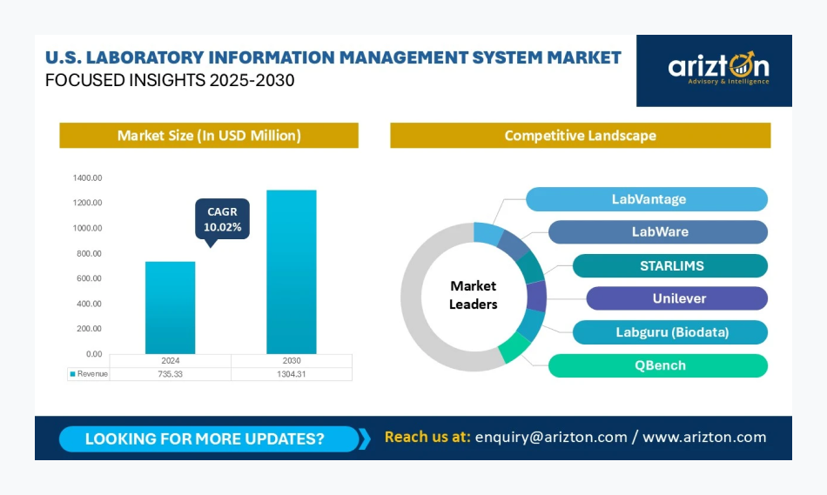Click the 2030 revenue bar
This screenshot has height=495, width=827.
click(291, 271)
